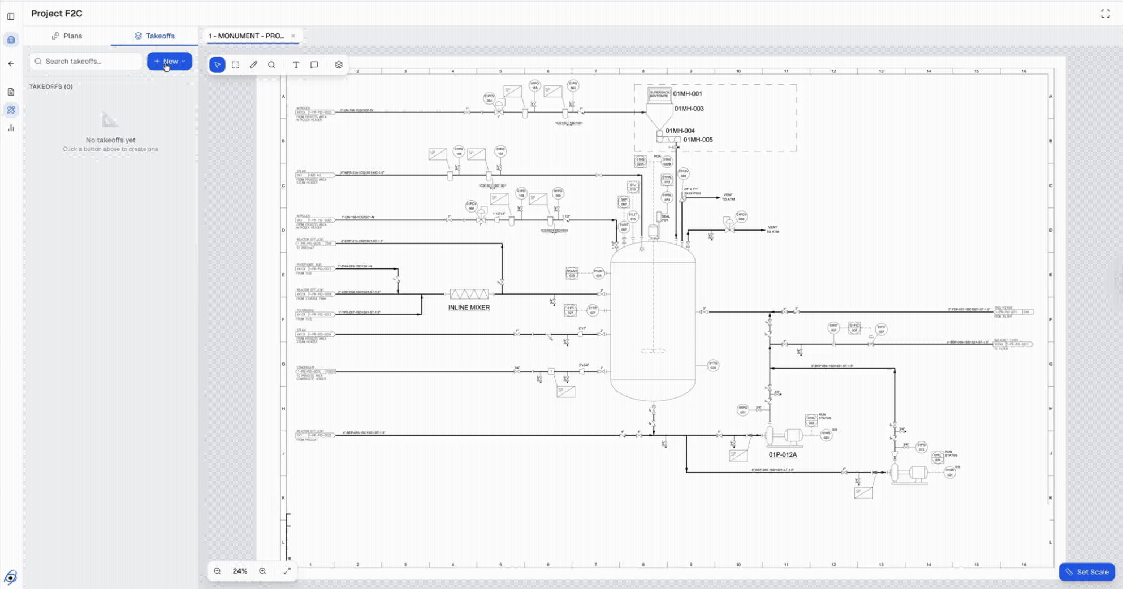Enter fullscreen mode

[1105, 14]
